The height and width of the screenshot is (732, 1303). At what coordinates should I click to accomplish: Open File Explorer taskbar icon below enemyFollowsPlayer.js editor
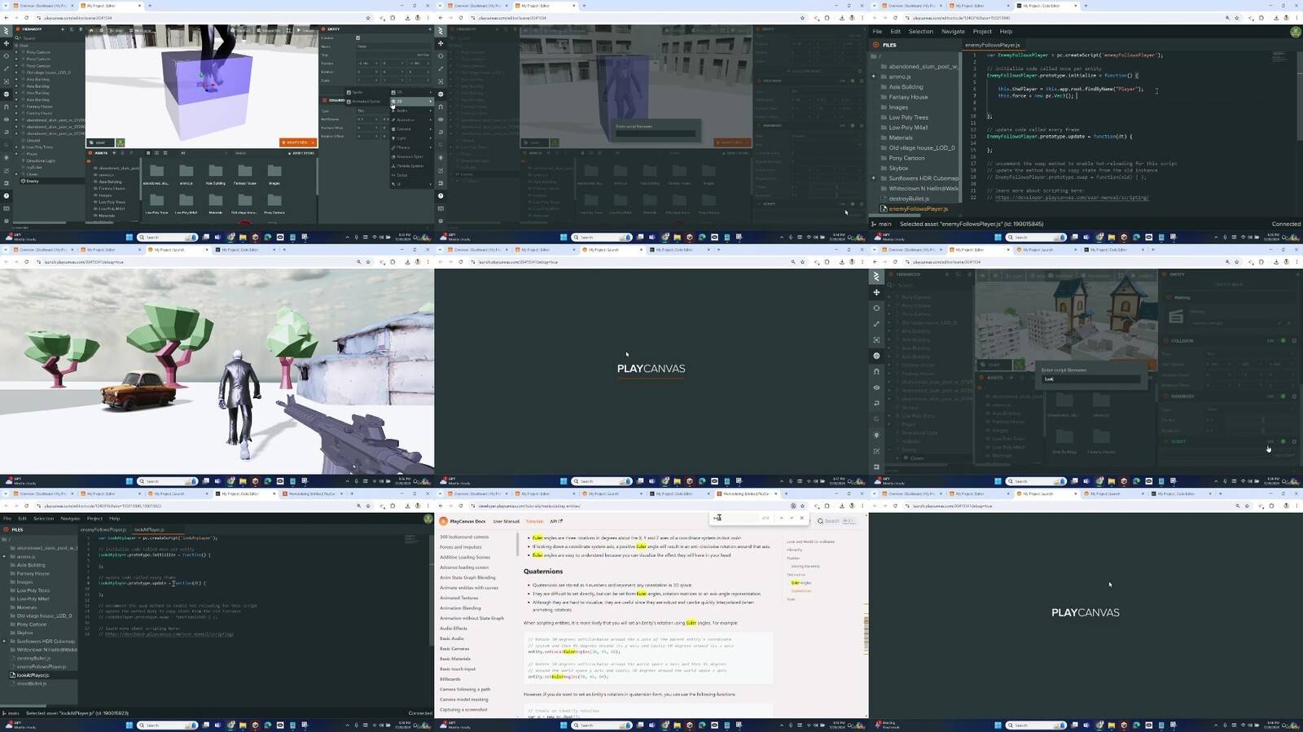click(x=1112, y=237)
